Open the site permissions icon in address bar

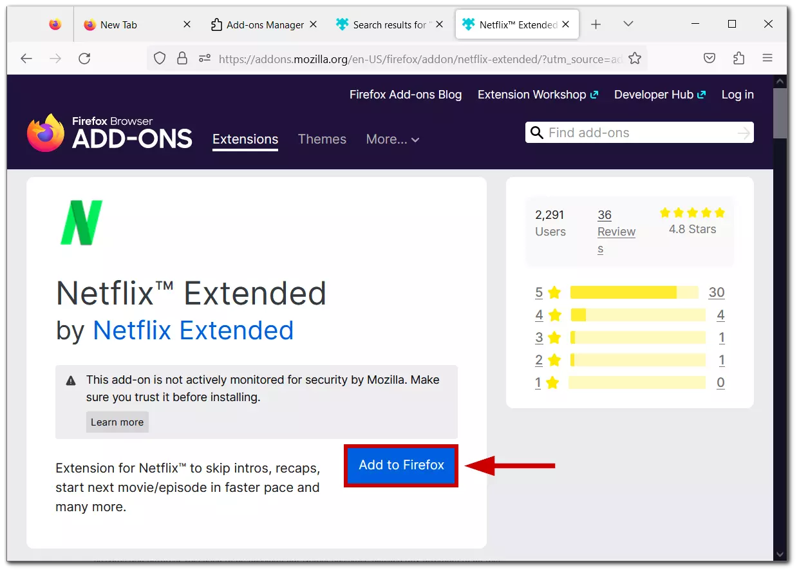point(205,59)
